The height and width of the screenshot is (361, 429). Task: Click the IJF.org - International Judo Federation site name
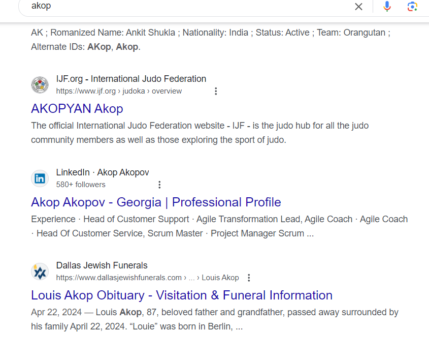(131, 79)
